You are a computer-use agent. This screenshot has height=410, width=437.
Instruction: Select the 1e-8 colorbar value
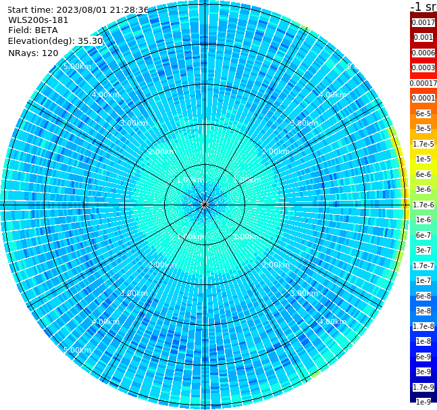pos(423,341)
